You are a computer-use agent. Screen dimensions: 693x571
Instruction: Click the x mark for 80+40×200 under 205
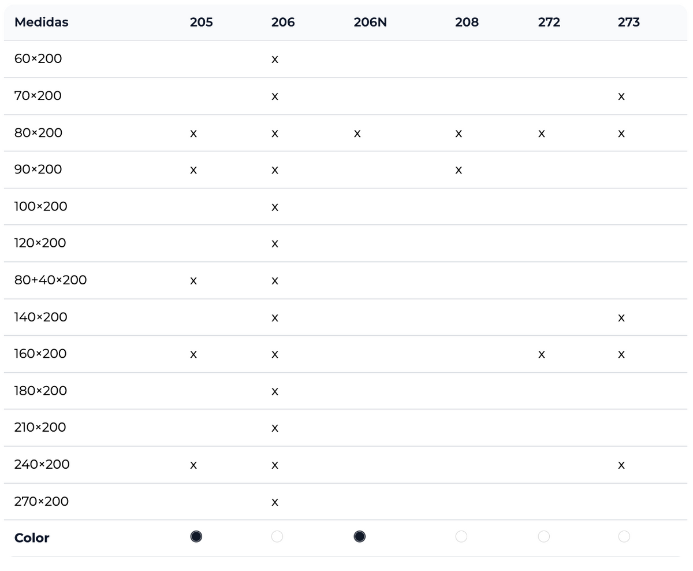[x=193, y=281]
